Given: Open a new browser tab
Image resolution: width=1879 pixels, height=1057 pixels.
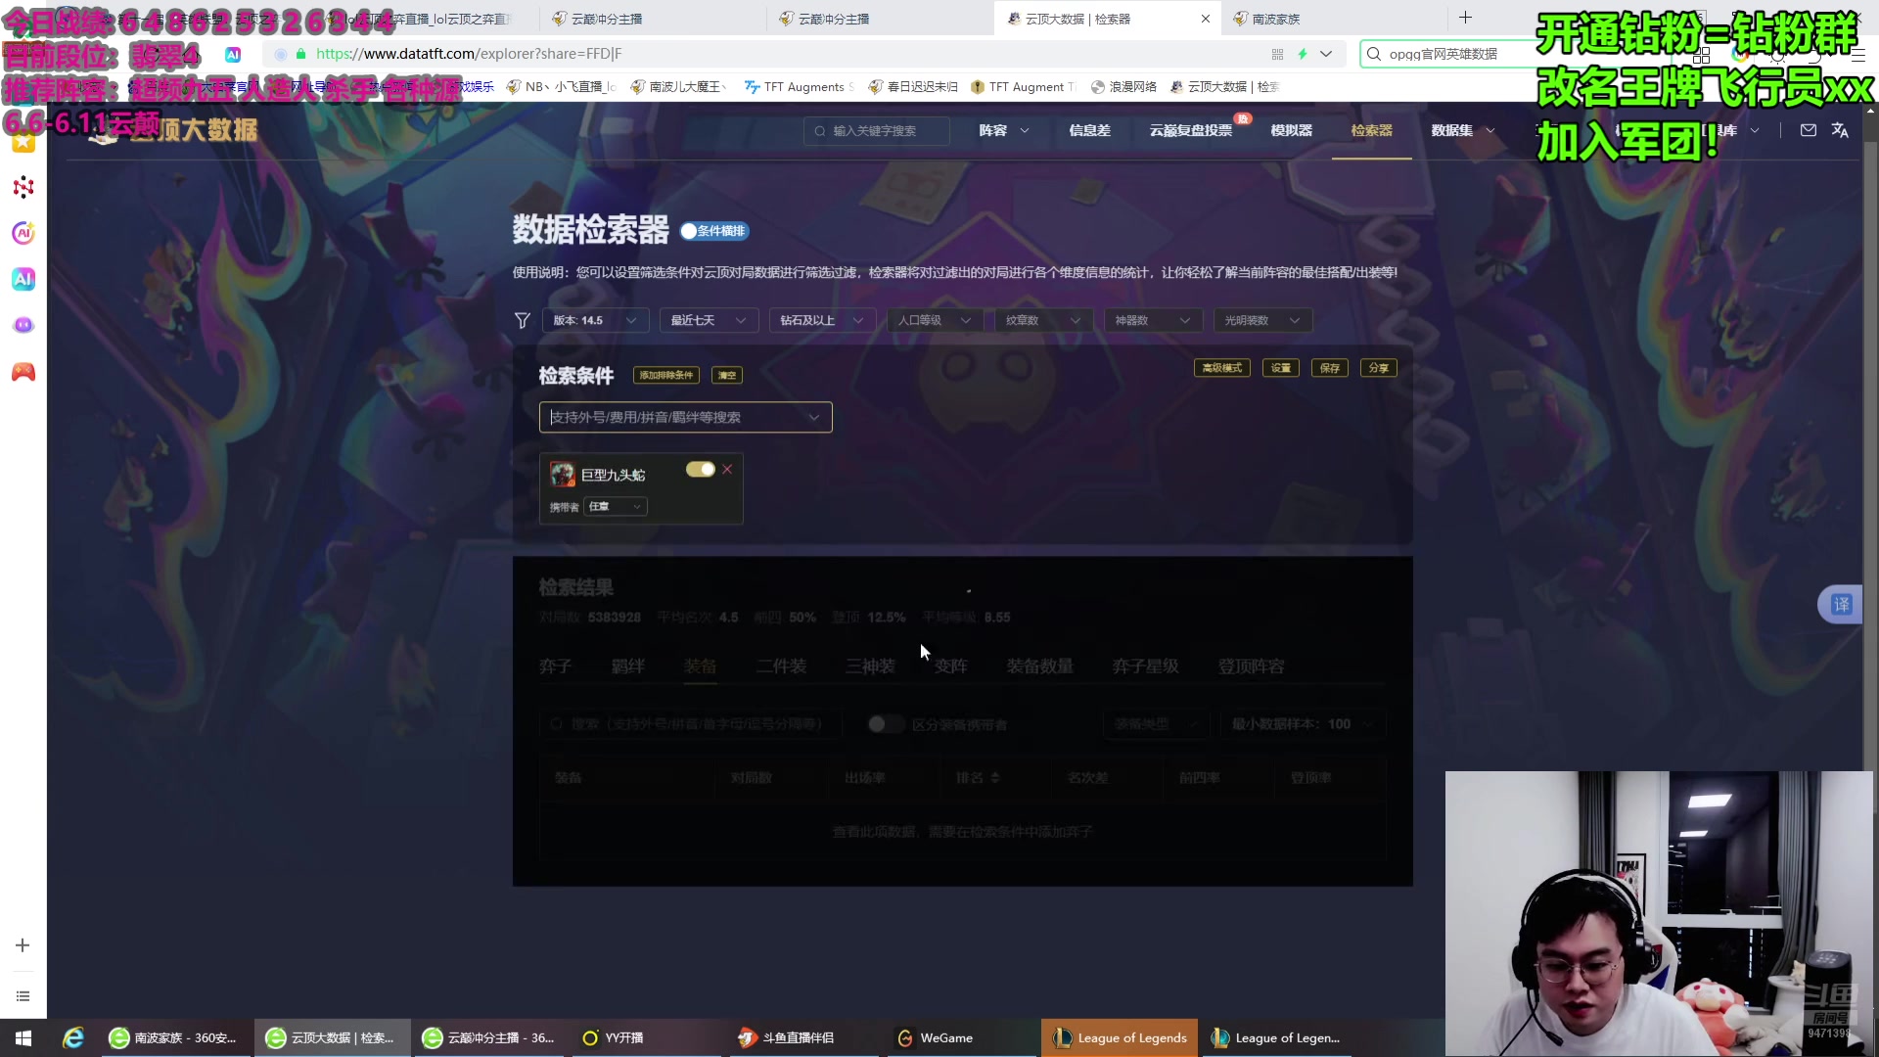Looking at the screenshot, I should pyautogui.click(x=1465, y=18).
